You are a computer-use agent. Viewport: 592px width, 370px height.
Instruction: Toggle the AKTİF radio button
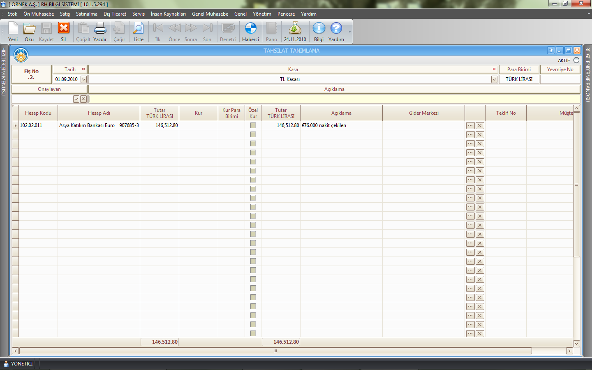[x=576, y=60]
